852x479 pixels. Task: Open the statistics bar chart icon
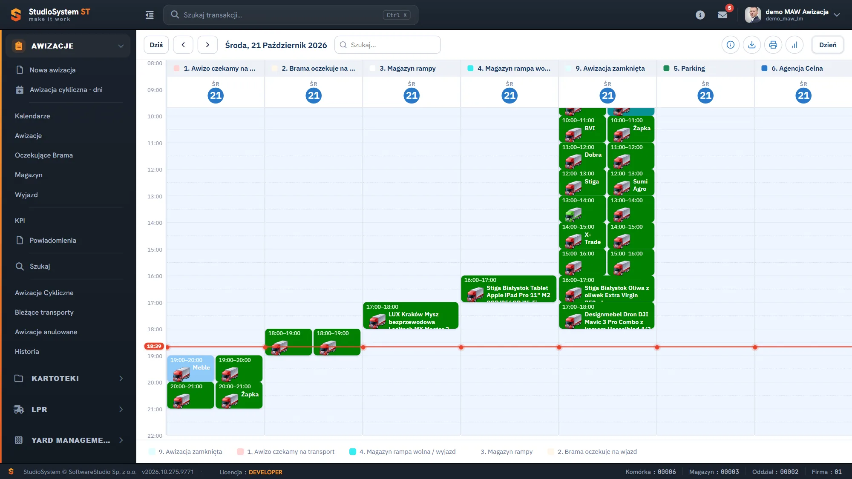[794, 45]
